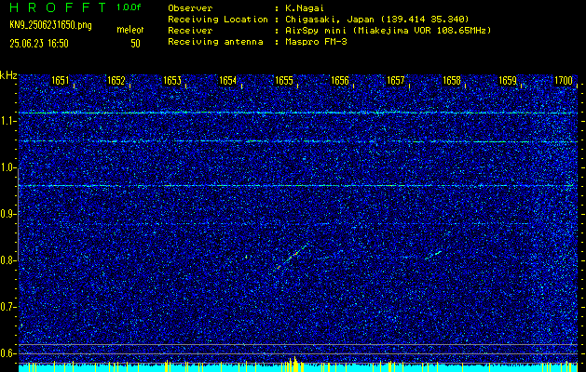This screenshot has height=372, width=586.
Task: Click the '1658' time label
Action: (x=452, y=81)
